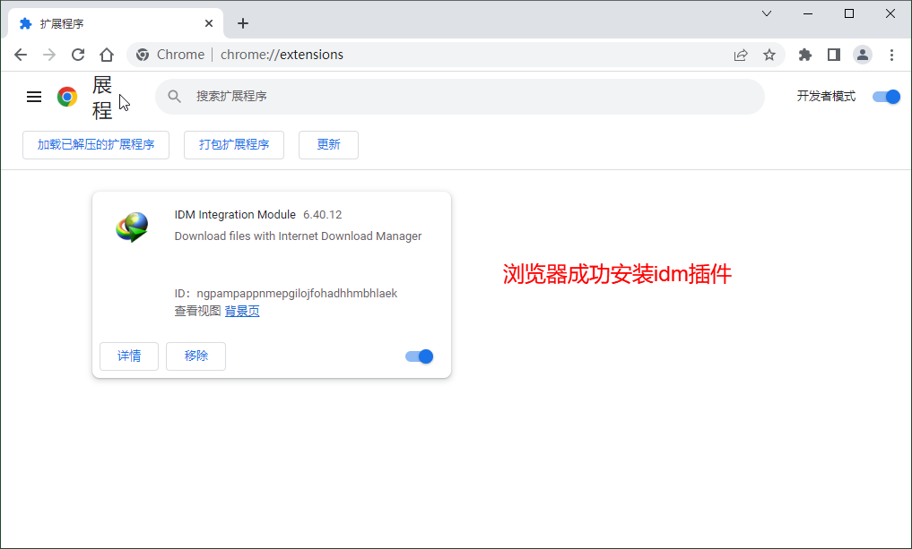Open the 背景页 link
Screen dimensions: 912x549
(242, 312)
